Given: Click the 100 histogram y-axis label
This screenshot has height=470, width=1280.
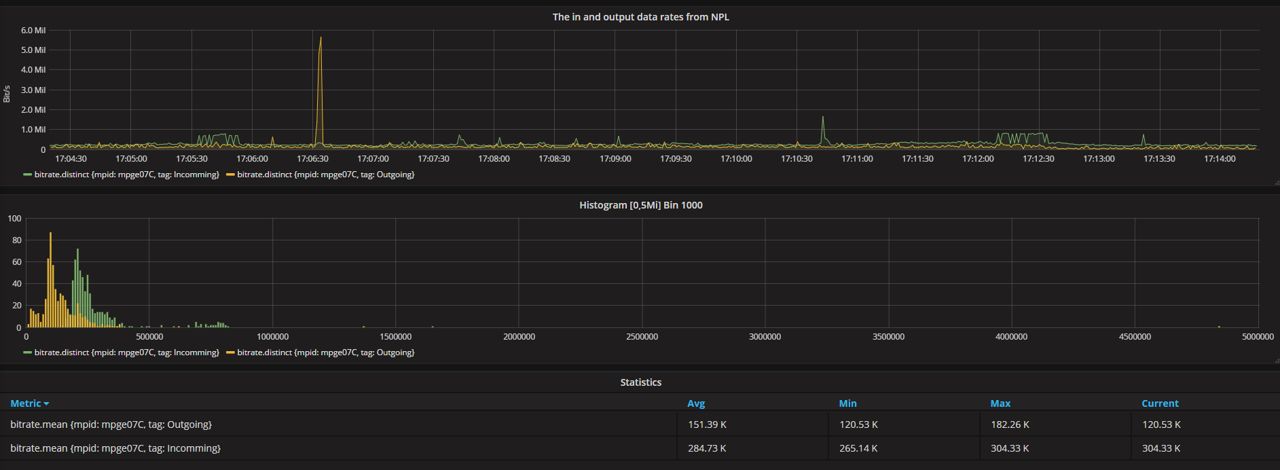Looking at the screenshot, I should pyautogui.click(x=14, y=219).
